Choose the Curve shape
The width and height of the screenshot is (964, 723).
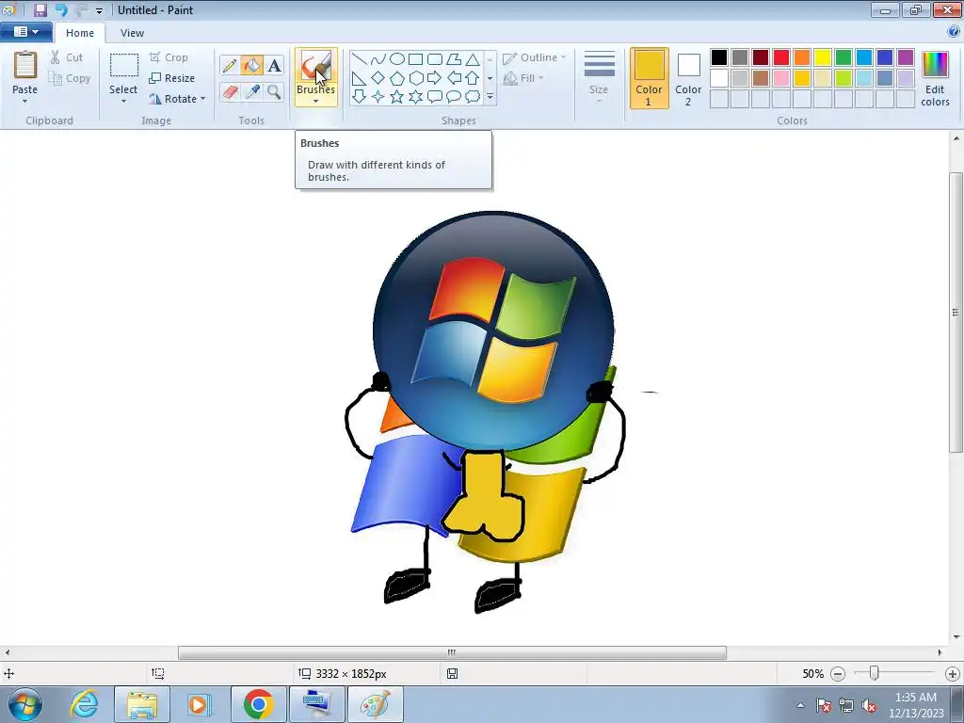click(x=378, y=59)
